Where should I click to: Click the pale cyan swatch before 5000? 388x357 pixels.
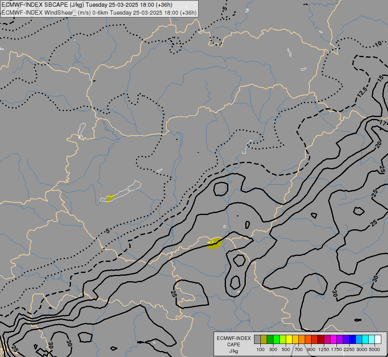click(x=371, y=340)
